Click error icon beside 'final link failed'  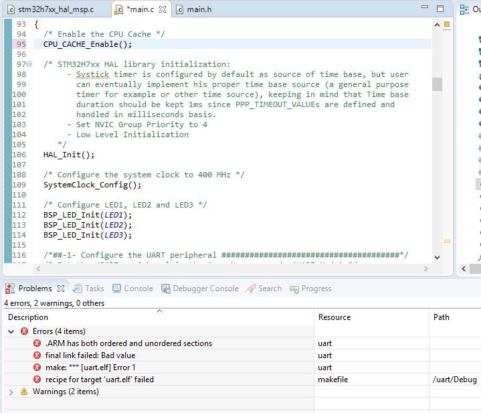[37, 355]
